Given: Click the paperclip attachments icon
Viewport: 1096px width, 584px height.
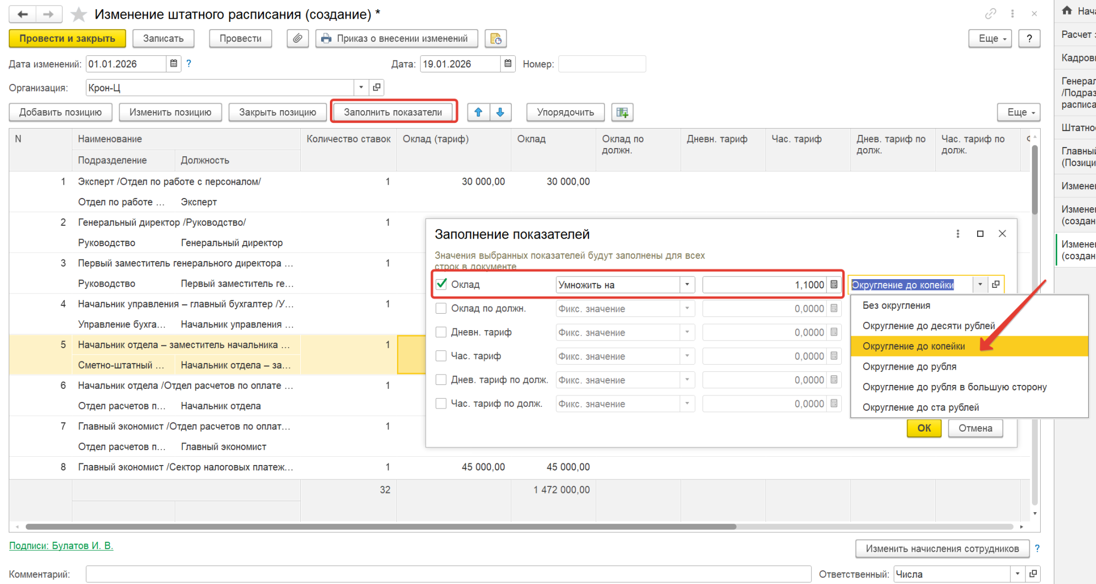Looking at the screenshot, I should coord(297,38).
